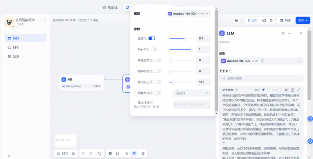Click the 最大标记 value field 512
The image size is (313, 159).
[203, 82]
